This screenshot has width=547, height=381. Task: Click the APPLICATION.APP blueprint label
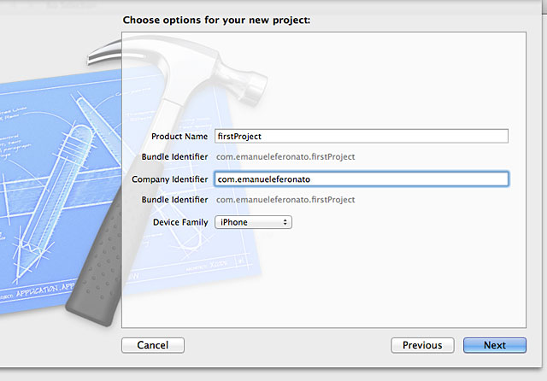[x=45, y=290]
